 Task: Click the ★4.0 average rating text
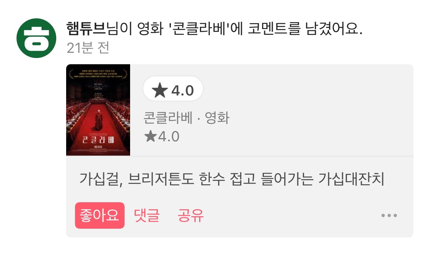pos(162,136)
